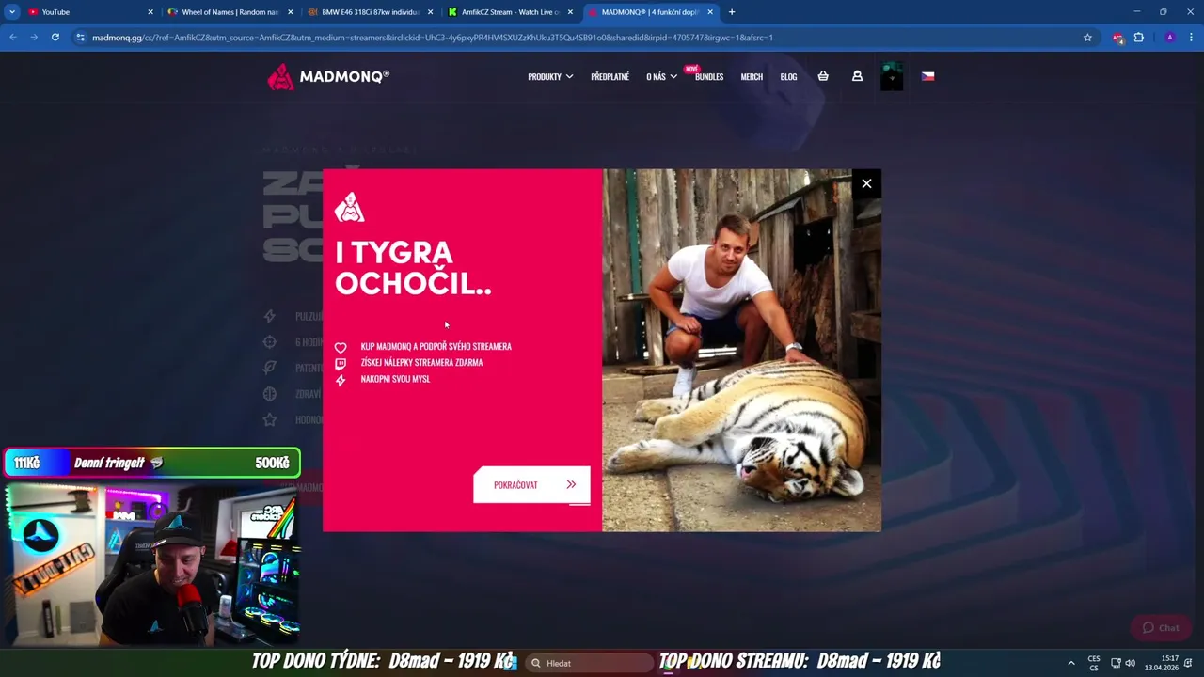Click 'ZÍSKEJ NÁLEPKY STREAMERA ZDARMA' text
The width and height of the screenshot is (1204, 677).
[x=421, y=362]
